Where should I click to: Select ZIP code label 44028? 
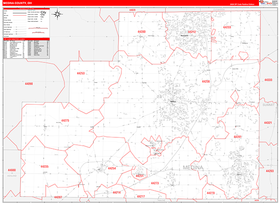point(133,10)
